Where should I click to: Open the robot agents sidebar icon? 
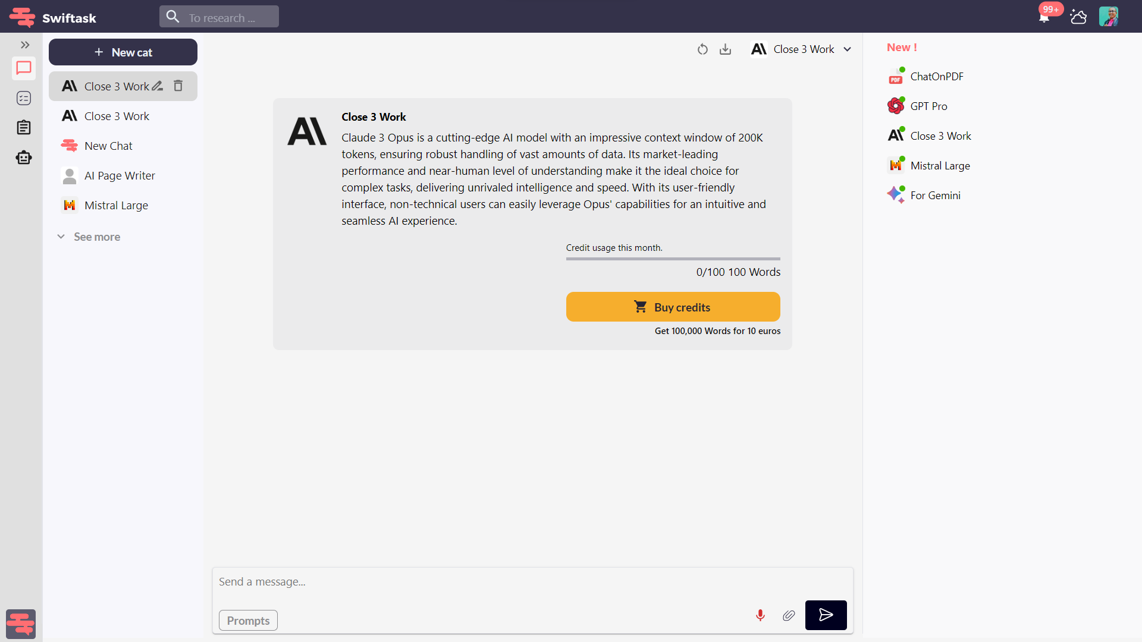click(x=24, y=158)
